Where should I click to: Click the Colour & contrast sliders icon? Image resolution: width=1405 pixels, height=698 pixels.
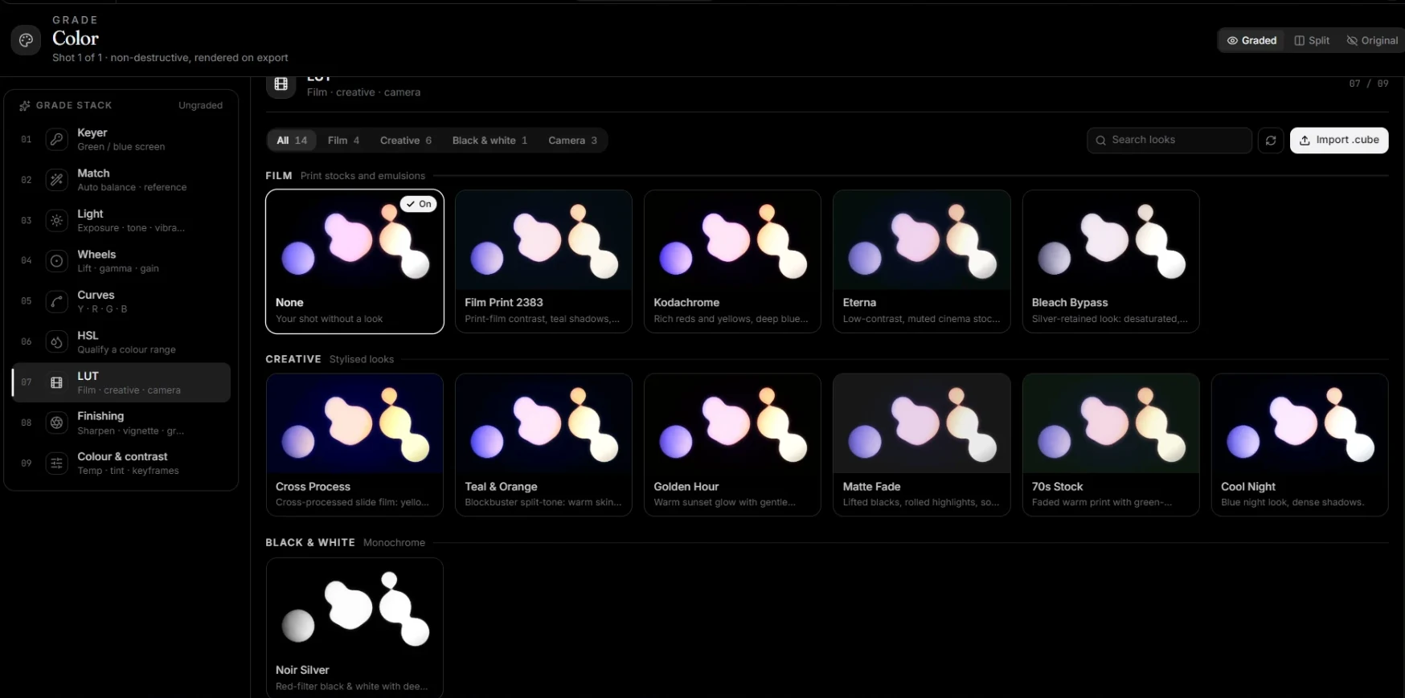56,463
